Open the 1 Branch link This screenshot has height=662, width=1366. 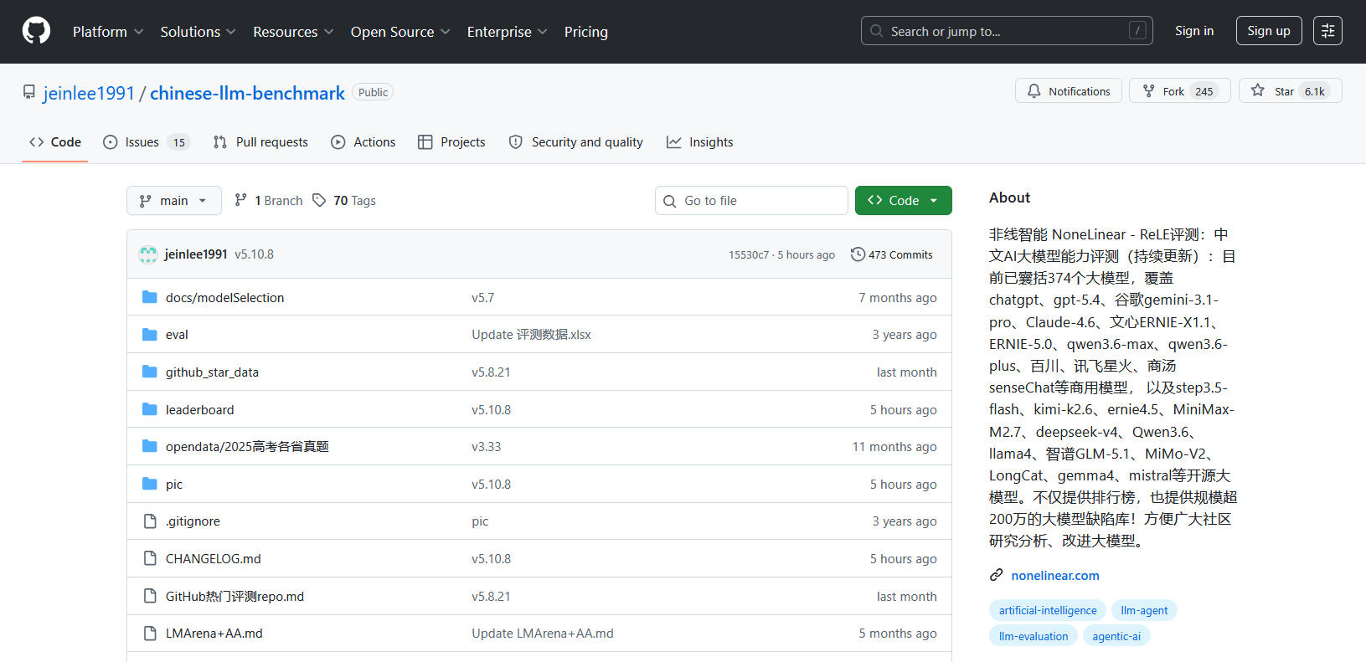[x=269, y=201]
